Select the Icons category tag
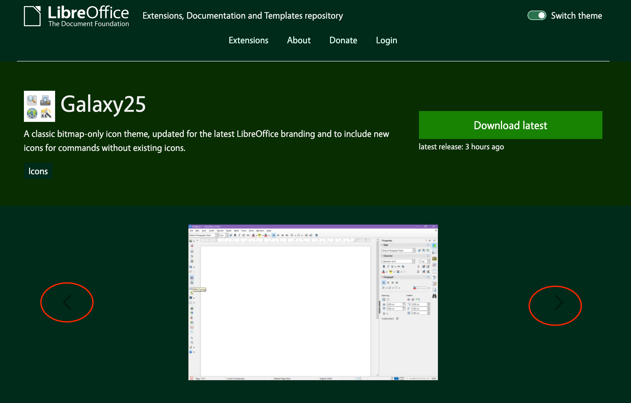This screenshot has width=631, height=403. tap(38, 171)
